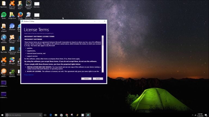
Task: Click the license text scrollbar
Action: [103, 54]
